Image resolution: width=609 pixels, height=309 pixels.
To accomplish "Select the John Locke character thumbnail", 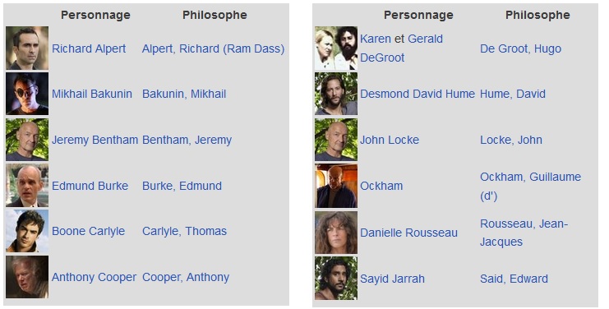I will tap(336, 140).
